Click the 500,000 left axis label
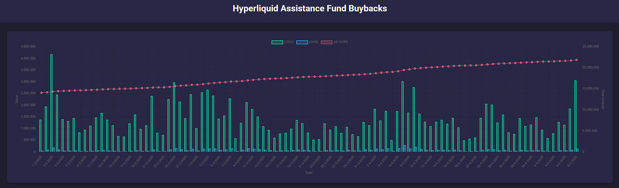Viewport: 619px width, 188px height. point(30,140)
